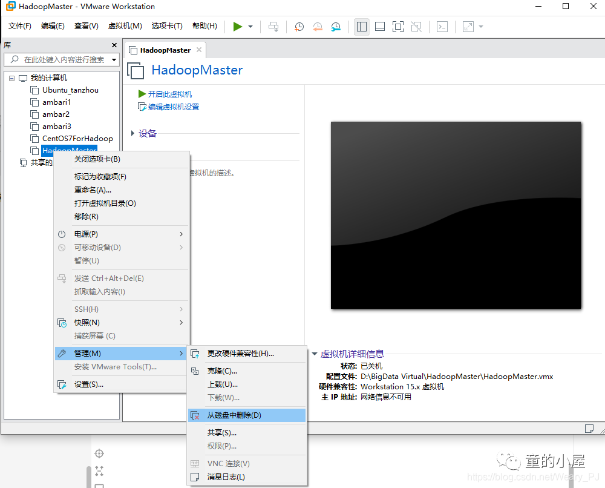Click the message log icon beside 消息日志(L)
The width and height of the screenshot is (605, 488).
coord(195,477)
